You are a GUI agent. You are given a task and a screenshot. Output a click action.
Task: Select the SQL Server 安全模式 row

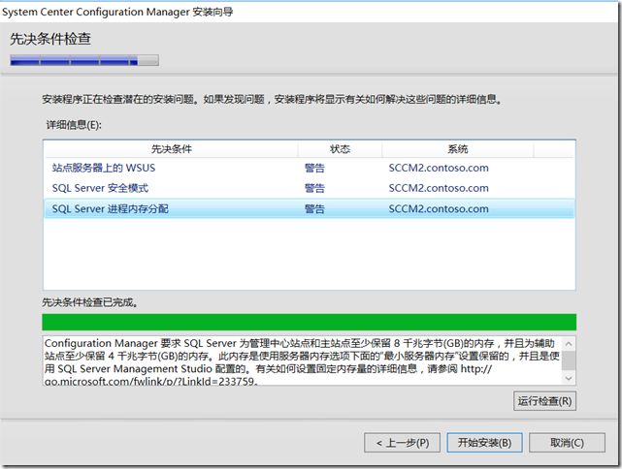tap(309, 188)
